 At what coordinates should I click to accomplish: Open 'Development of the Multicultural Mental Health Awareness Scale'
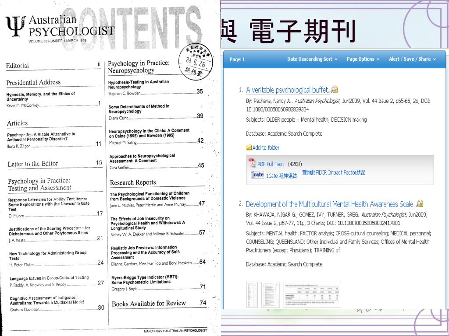330,204
